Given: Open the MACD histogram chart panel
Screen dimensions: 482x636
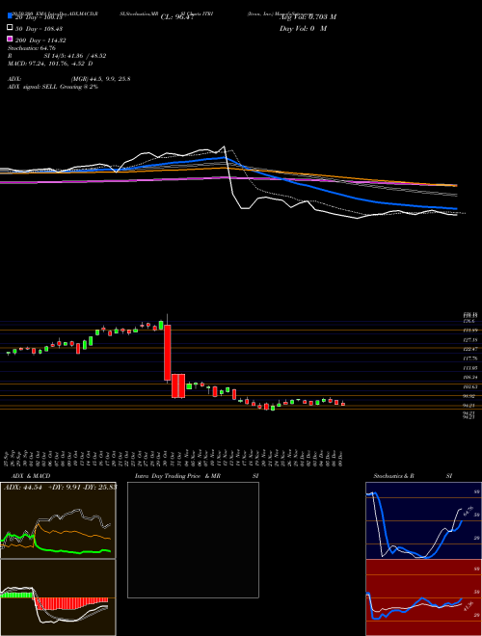Looking at the screenshot, I should tap(58, 597).
